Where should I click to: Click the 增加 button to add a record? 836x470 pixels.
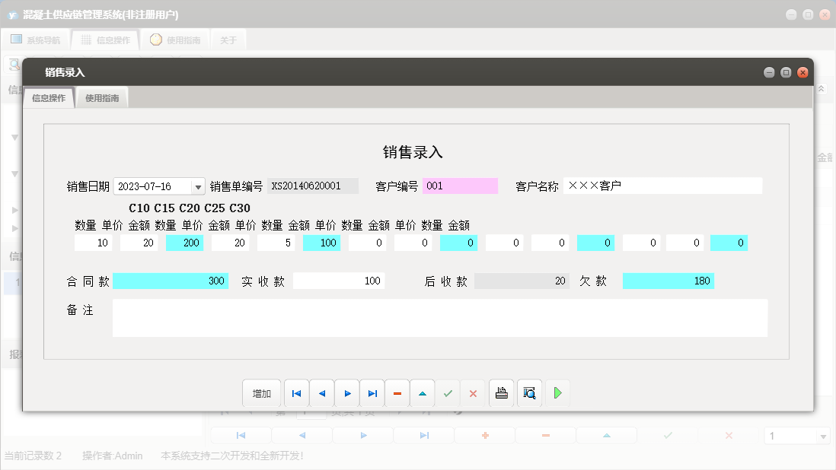coord(261,393)
